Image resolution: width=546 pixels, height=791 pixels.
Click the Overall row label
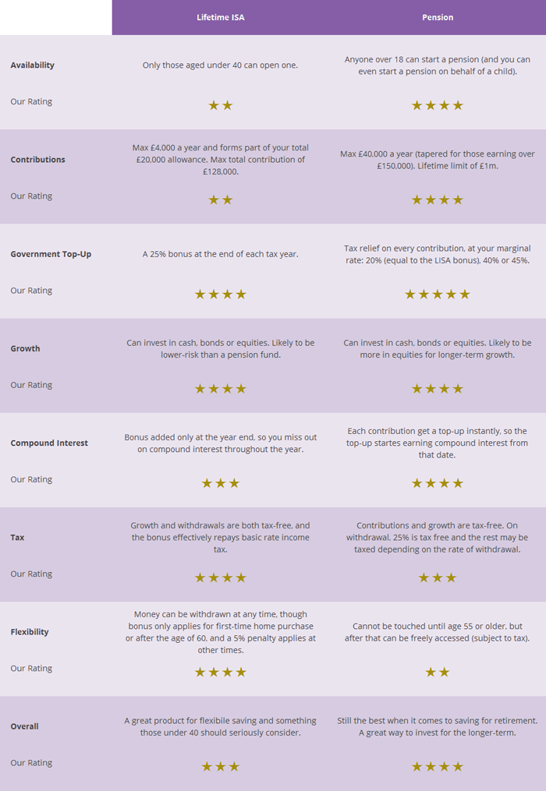[x=24, y=726]
